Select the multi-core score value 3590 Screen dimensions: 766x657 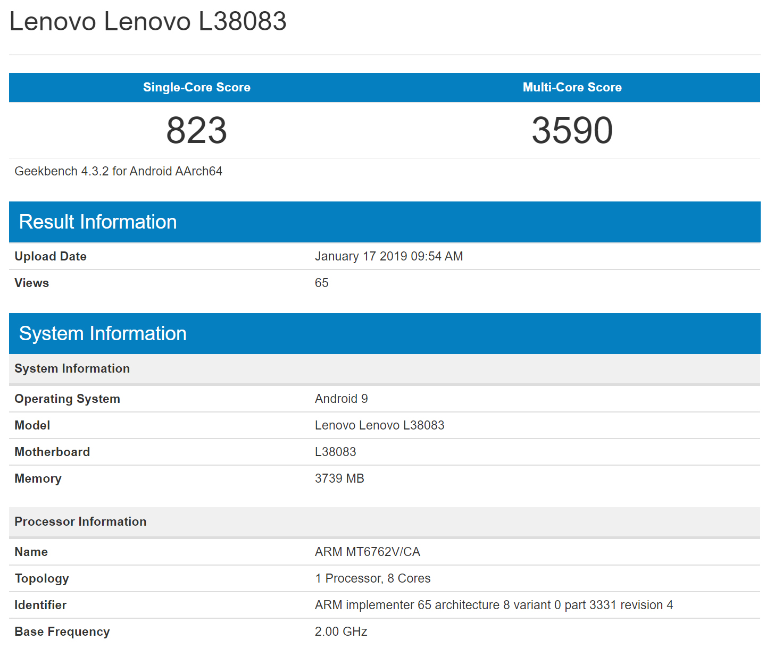click(572, 130)
